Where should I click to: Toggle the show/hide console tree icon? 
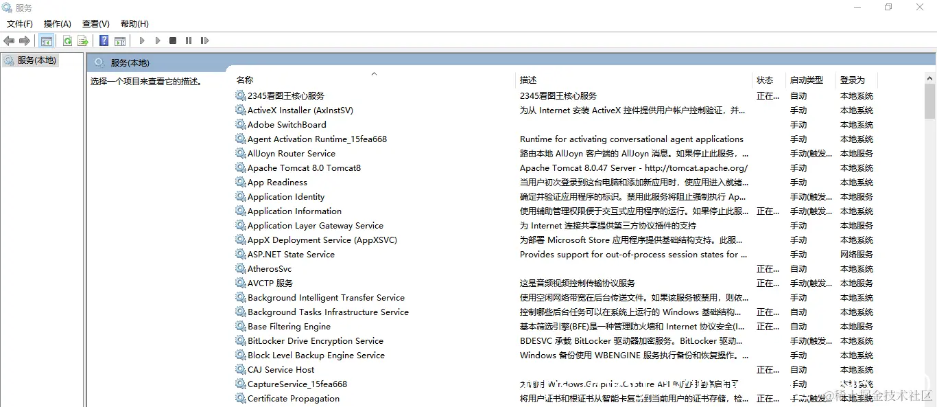pos(47,40)
